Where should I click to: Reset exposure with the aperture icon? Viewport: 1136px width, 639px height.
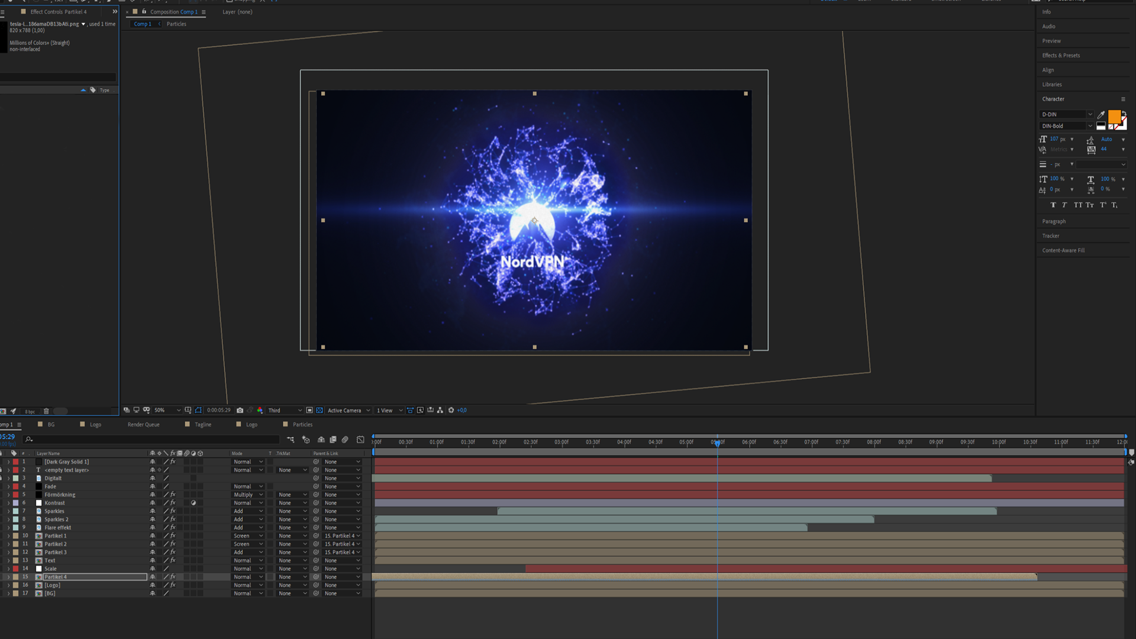point(451,410)
